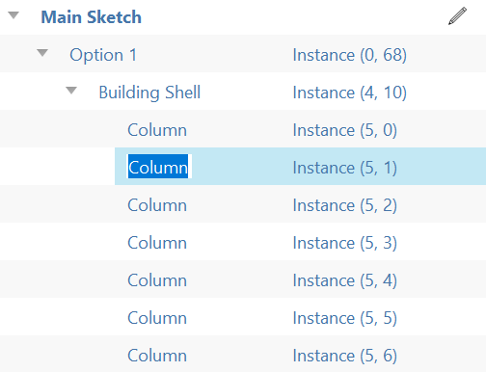This screenshot has height=372, width=486.
Task: Select the Building Shell item
Action: 149,93
